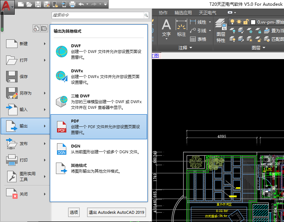Click the 置为当前 make current button
This screenshot has height=222, width=284.
click(x=274, y=30)
